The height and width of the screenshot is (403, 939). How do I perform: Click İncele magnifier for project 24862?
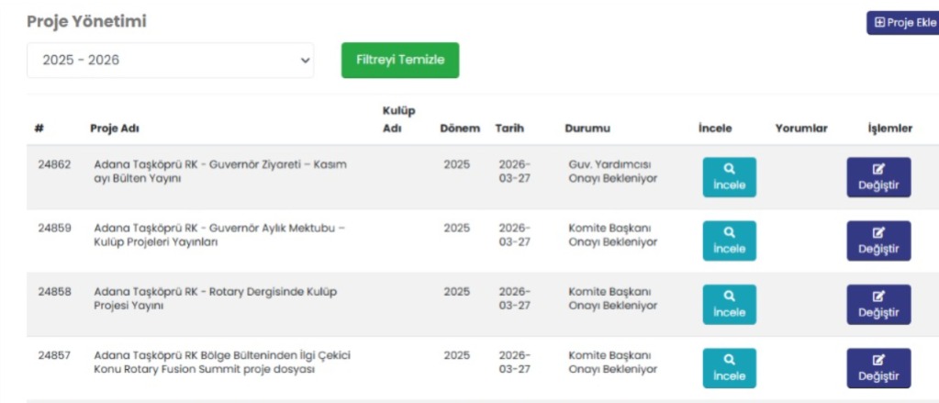(730, 170)
